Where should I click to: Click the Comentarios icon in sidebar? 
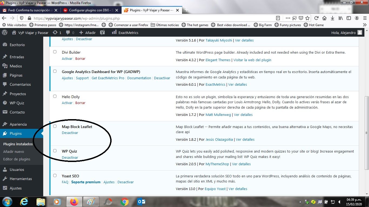[5, 84]
